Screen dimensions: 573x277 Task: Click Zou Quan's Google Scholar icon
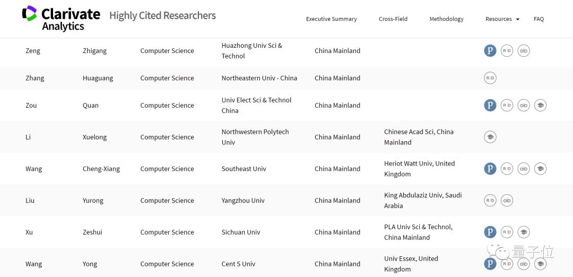click(540, 105)
